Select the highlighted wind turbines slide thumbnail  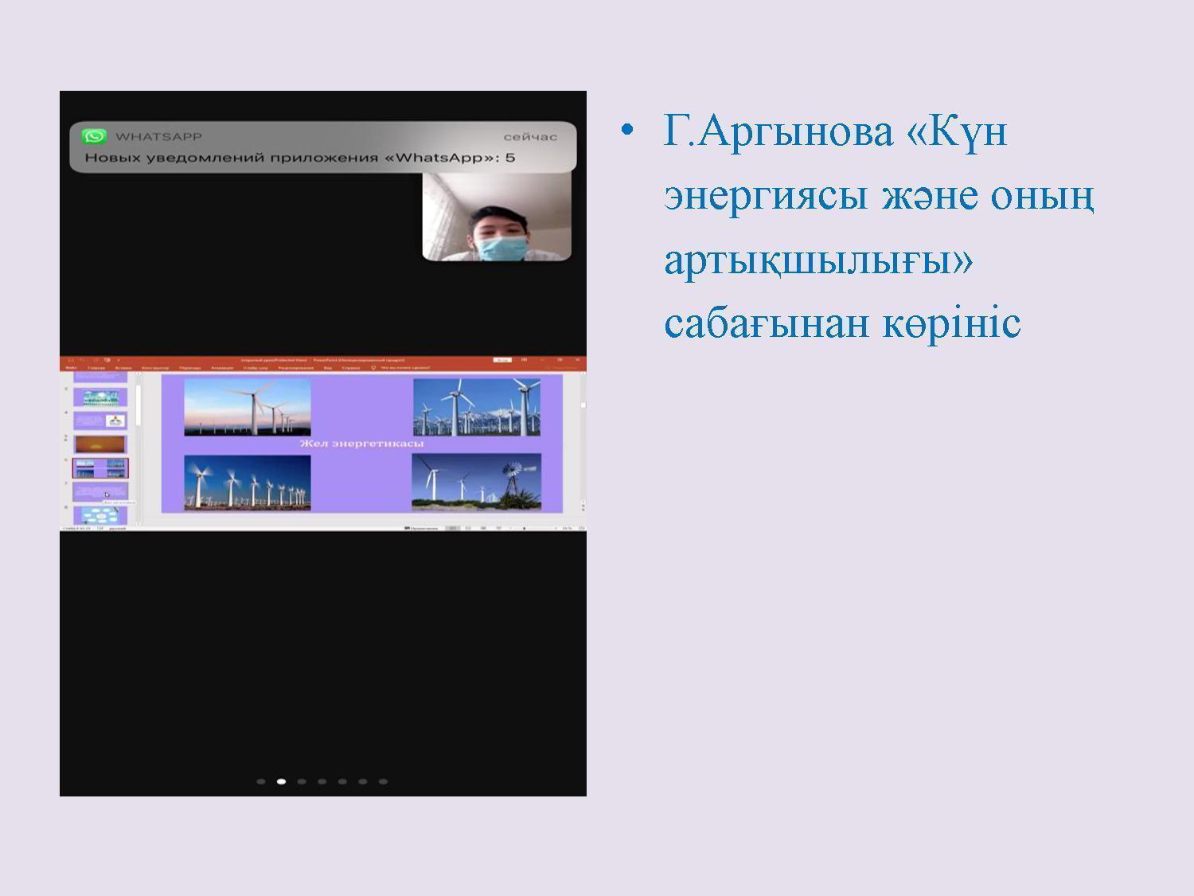[100, 468]
